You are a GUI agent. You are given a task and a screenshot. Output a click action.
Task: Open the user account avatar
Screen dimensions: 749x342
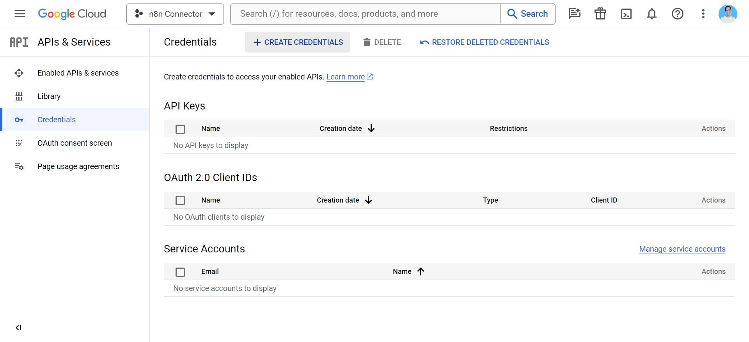pos(728,14)
